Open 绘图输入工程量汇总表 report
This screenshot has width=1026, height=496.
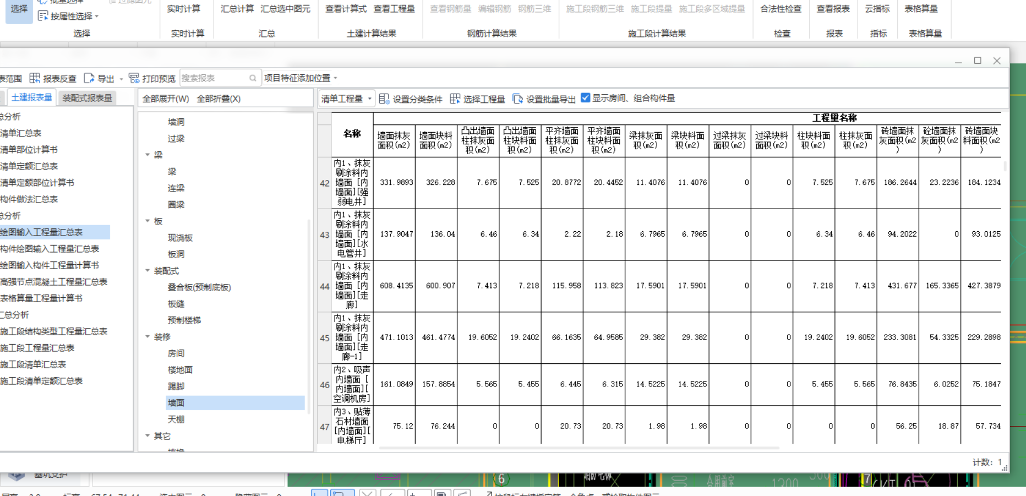[54, 232]
